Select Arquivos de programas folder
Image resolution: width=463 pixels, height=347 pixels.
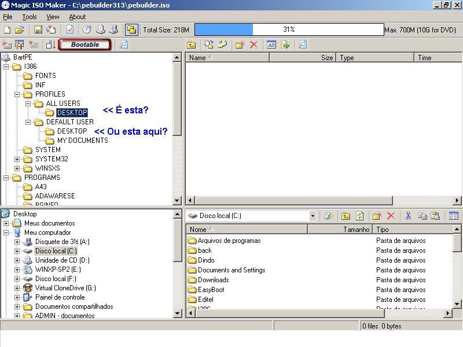(229, 241)
